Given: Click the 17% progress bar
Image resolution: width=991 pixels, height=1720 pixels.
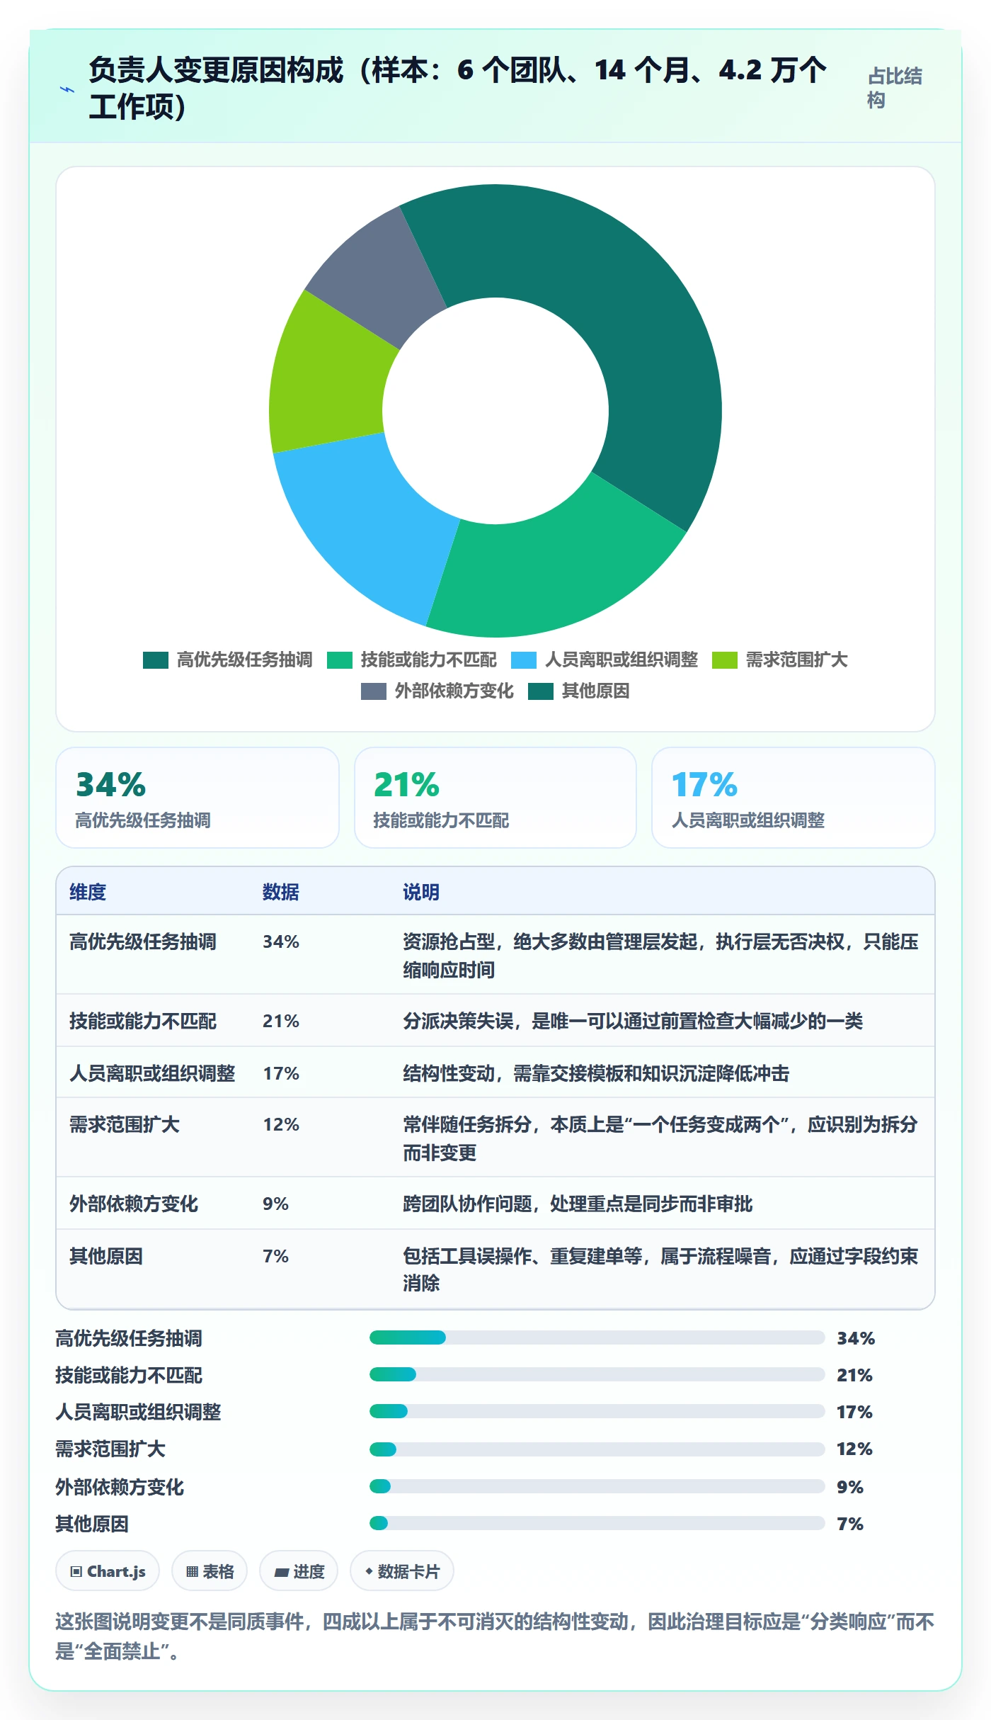Looking at the screenshot, I should point(597,1411).
